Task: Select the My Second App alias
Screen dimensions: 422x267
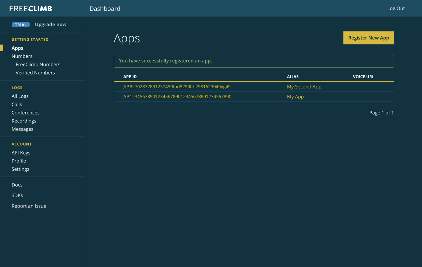Action: pyautogui.click(x=304, y=87)
